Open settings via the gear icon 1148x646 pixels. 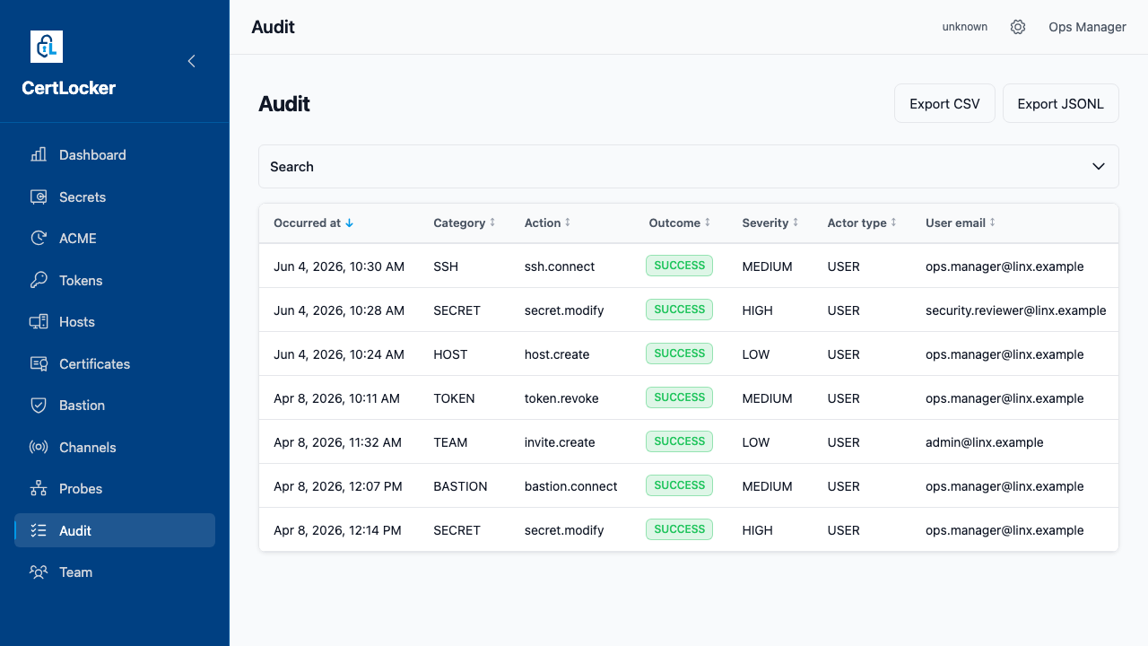coord(1018,27)
